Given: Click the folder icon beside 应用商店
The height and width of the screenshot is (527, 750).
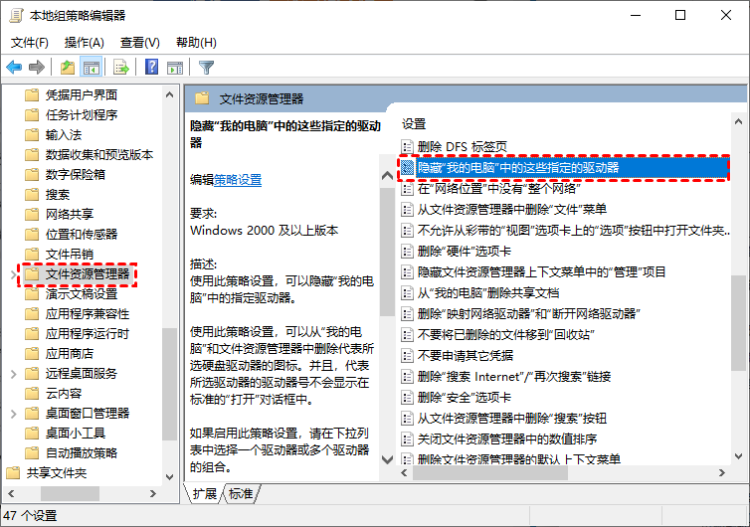Looking at the screenshot, I should click(32, 353).
